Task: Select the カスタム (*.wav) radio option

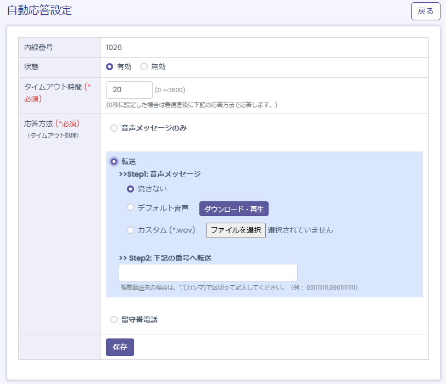Action: [x=131, y=230]
